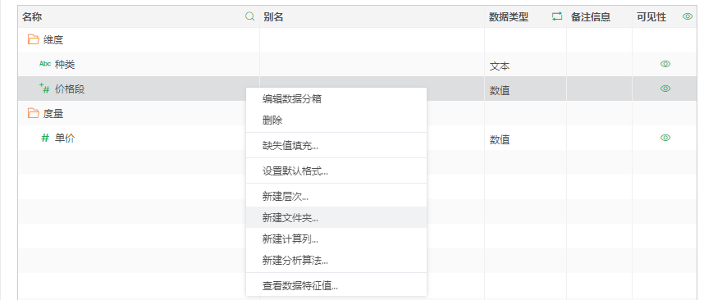
Task: Select 缺失值填充... menu entry
Action: coord(336,146)
